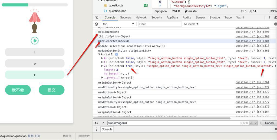The height and width of the screenshot is (140, 277).
Task: Expand array item 2 selected object
Action: click(102, 66)
